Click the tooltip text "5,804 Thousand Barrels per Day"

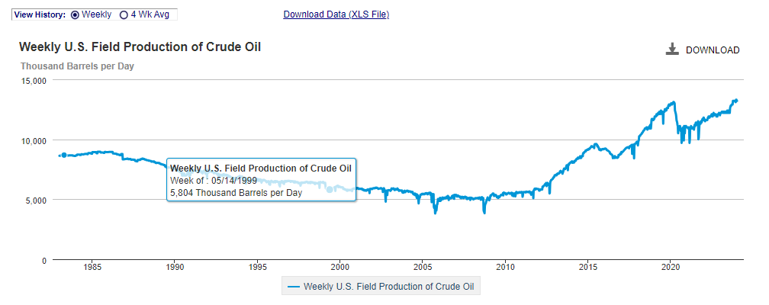click(236, 192)
